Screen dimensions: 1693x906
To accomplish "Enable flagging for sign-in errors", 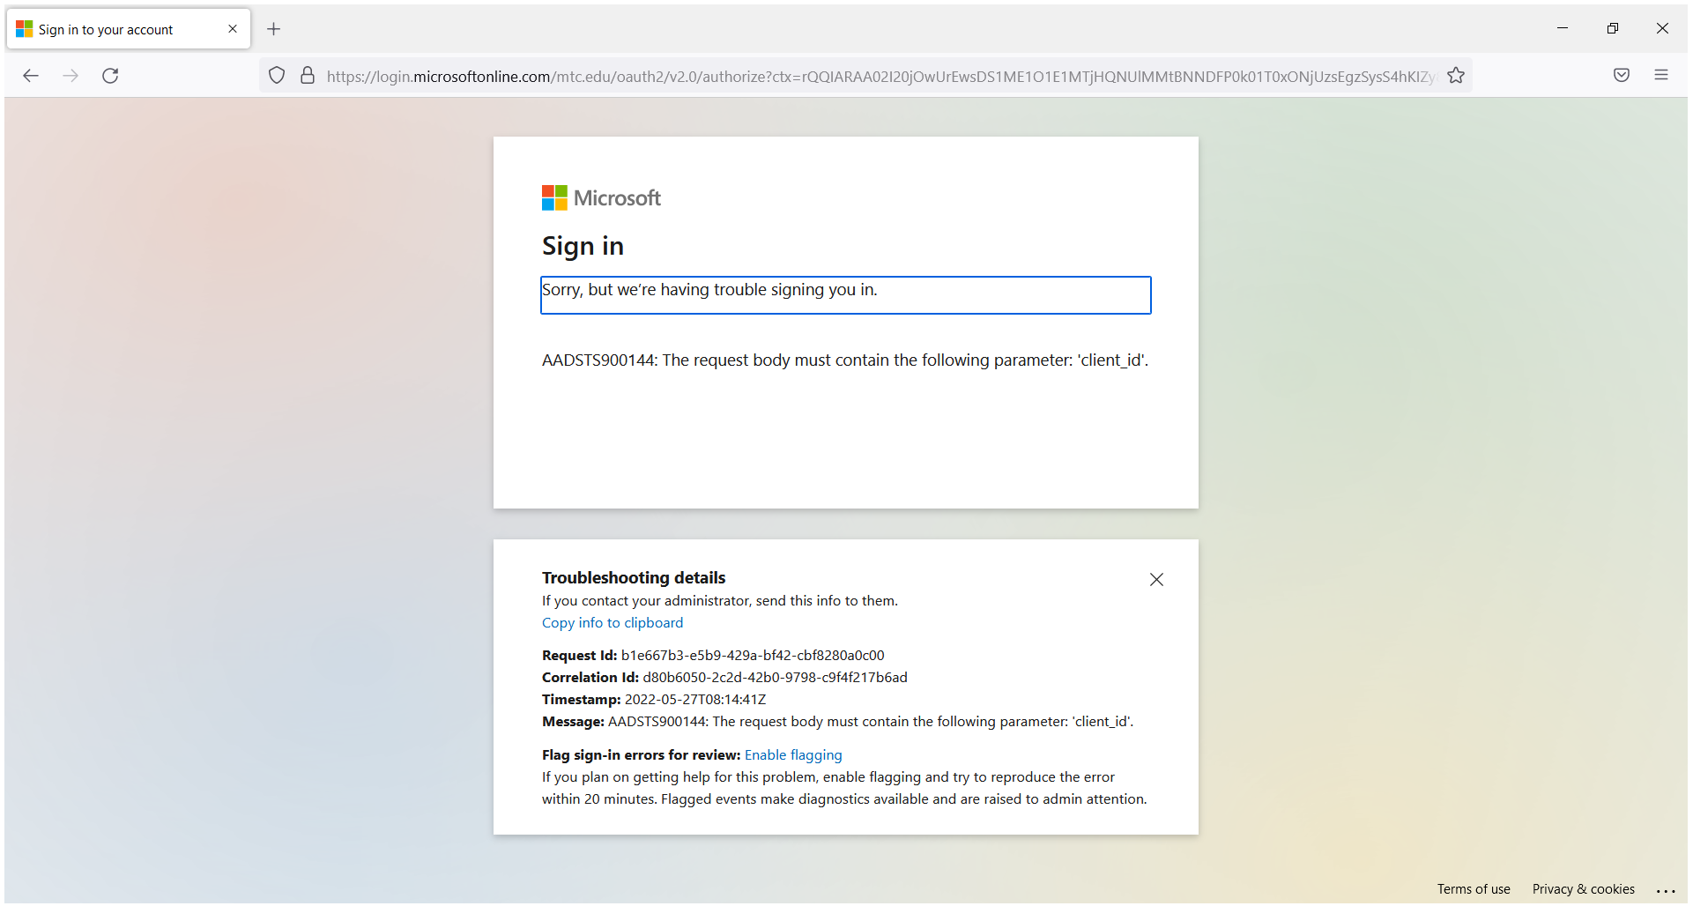I will (792, 754).
